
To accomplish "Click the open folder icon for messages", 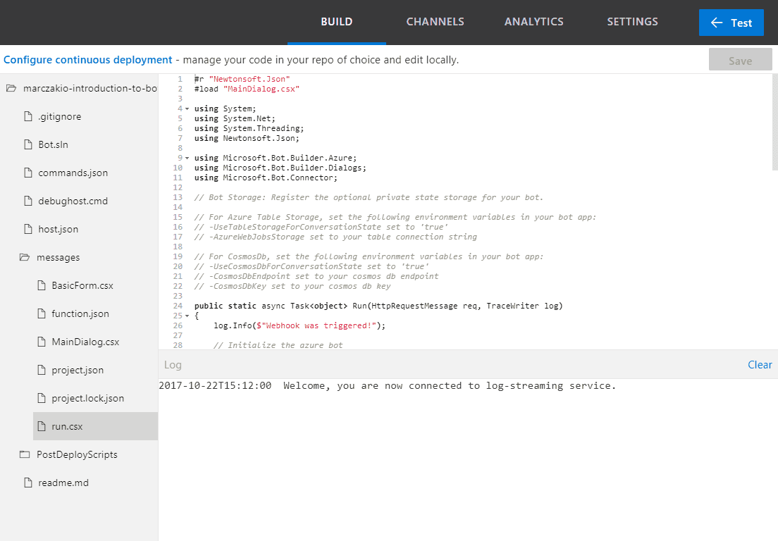I will [24, 257].
